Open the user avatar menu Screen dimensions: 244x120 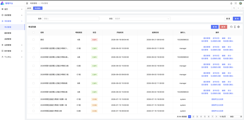(x=240, y=3)
